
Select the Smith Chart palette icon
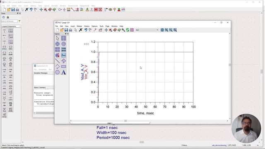pyautogui.click(x=63, y=44)
